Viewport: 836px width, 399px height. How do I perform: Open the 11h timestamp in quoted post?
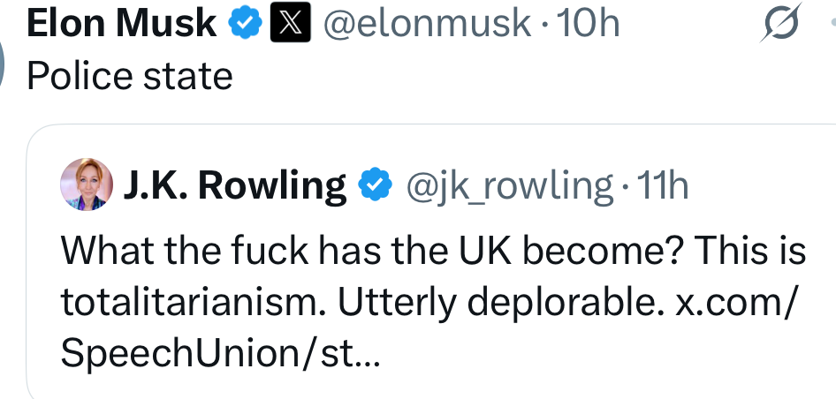(663, 185)
